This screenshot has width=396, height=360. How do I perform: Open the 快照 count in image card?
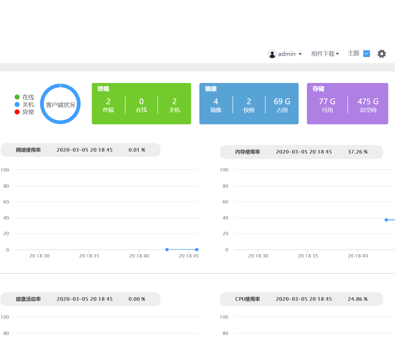249,105
